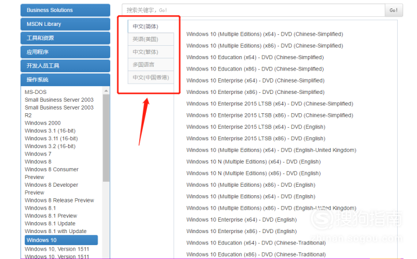Viewport: 417px width, 259px height.
Task: Click the search keyword input field
Action: (x=253, y=10)
